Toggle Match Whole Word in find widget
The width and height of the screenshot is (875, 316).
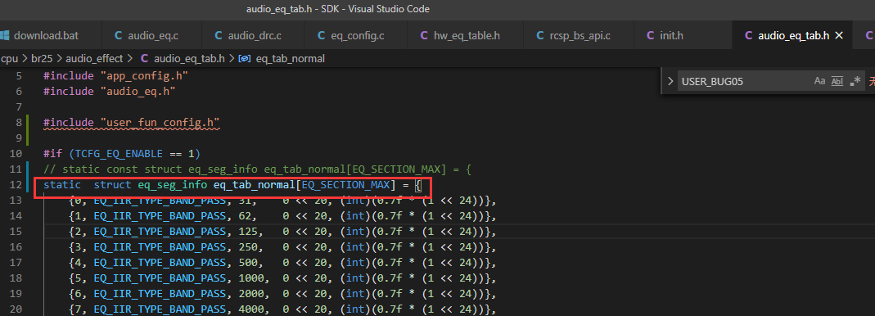point(837,82)
